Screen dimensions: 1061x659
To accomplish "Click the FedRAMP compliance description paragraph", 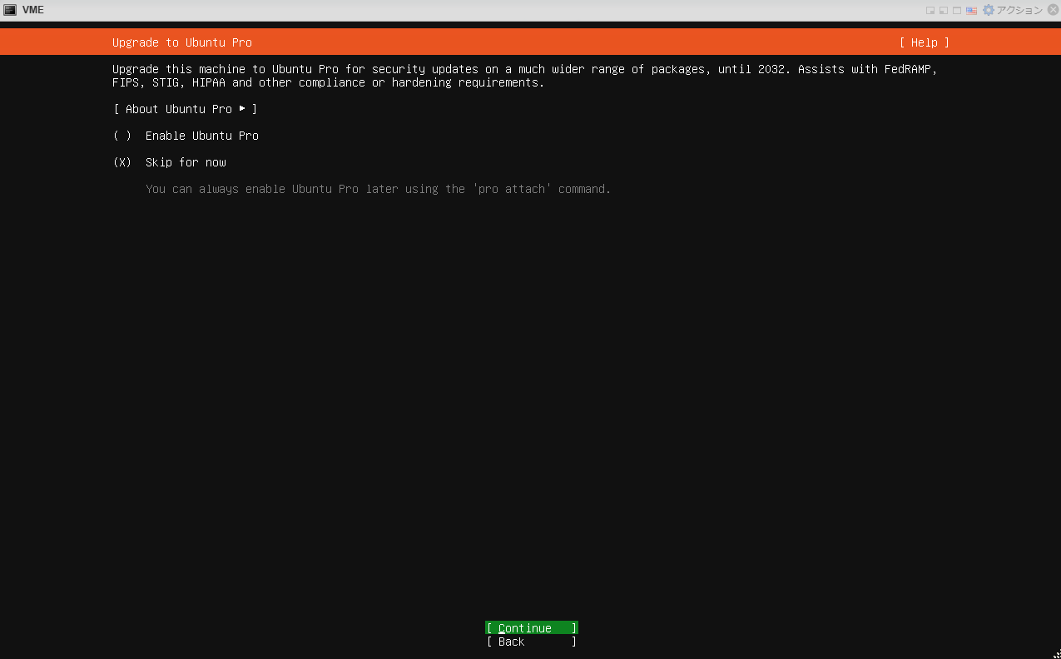I will pyautogui.click(x=524, y=76).
